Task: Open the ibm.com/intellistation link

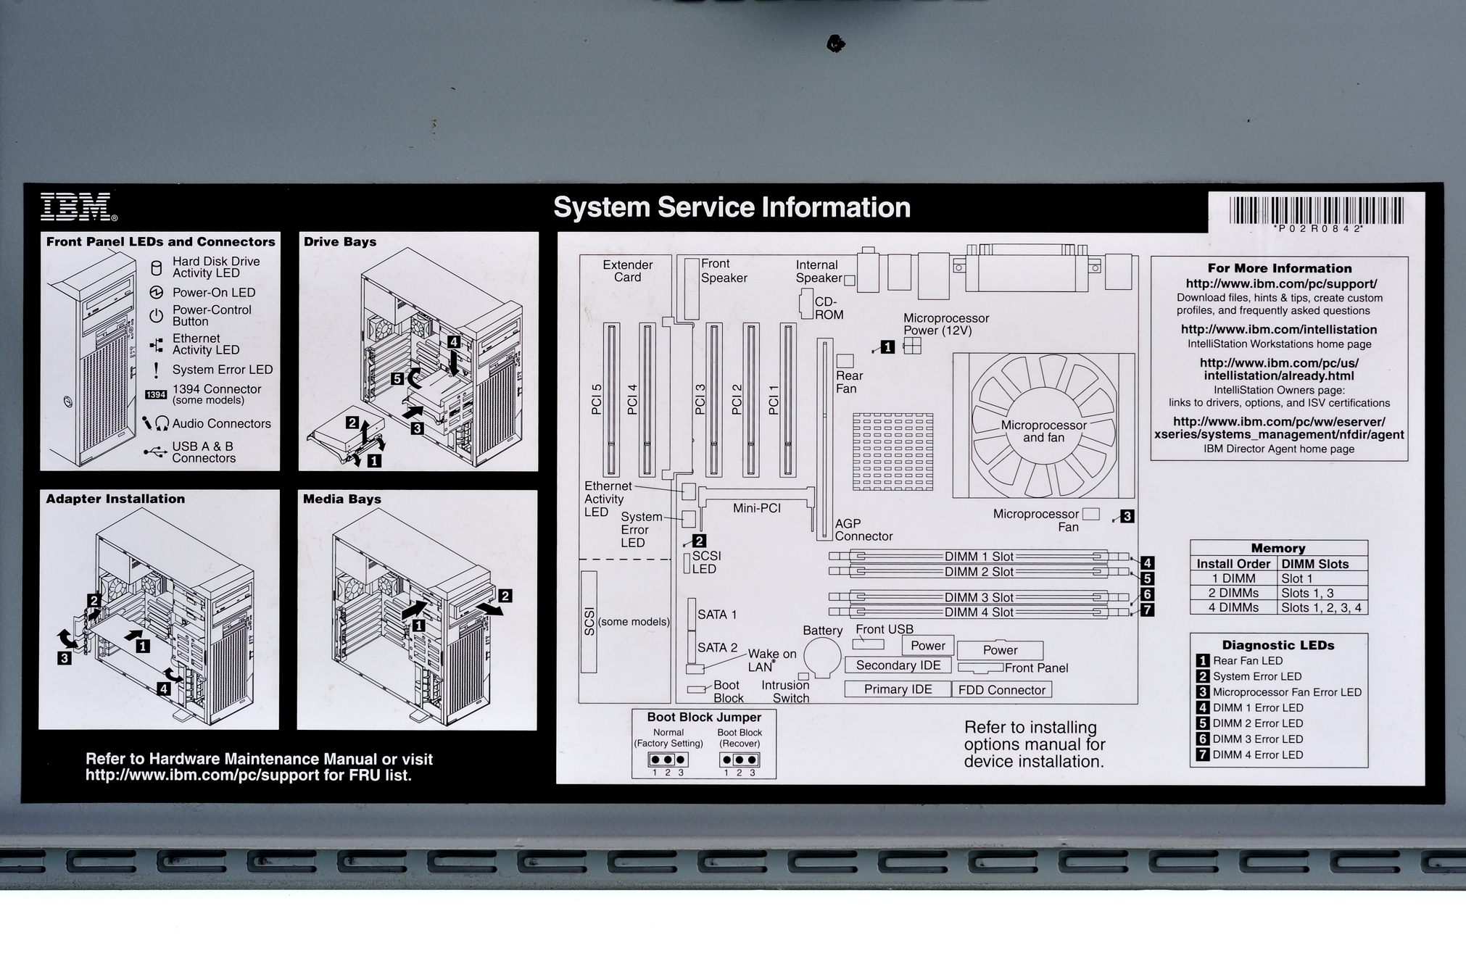Action: coord(1279,330)
